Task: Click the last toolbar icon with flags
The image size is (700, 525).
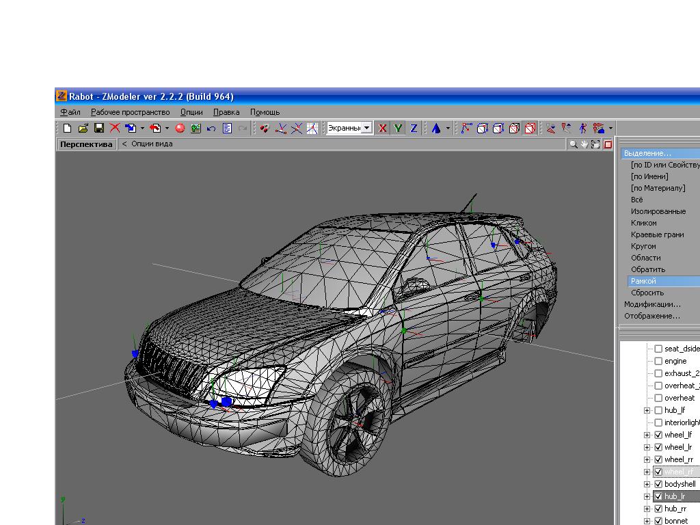Action: [x=599, y=129]
